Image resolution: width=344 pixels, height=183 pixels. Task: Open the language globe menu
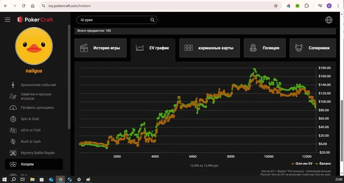coord(329,20)
